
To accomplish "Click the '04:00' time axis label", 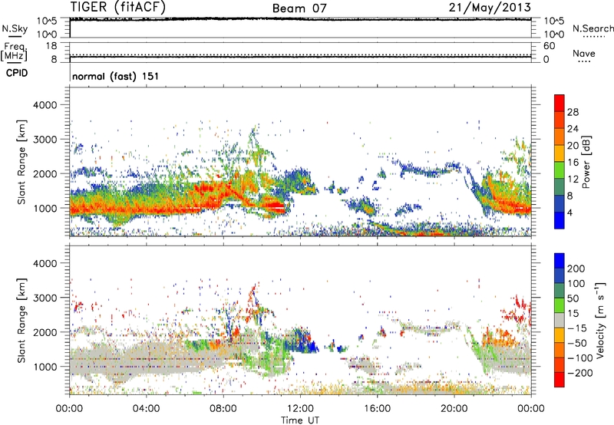I will tap(147, 409).
